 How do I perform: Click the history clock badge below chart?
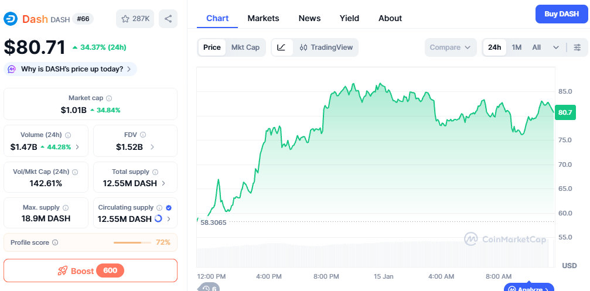click(209, 287)
